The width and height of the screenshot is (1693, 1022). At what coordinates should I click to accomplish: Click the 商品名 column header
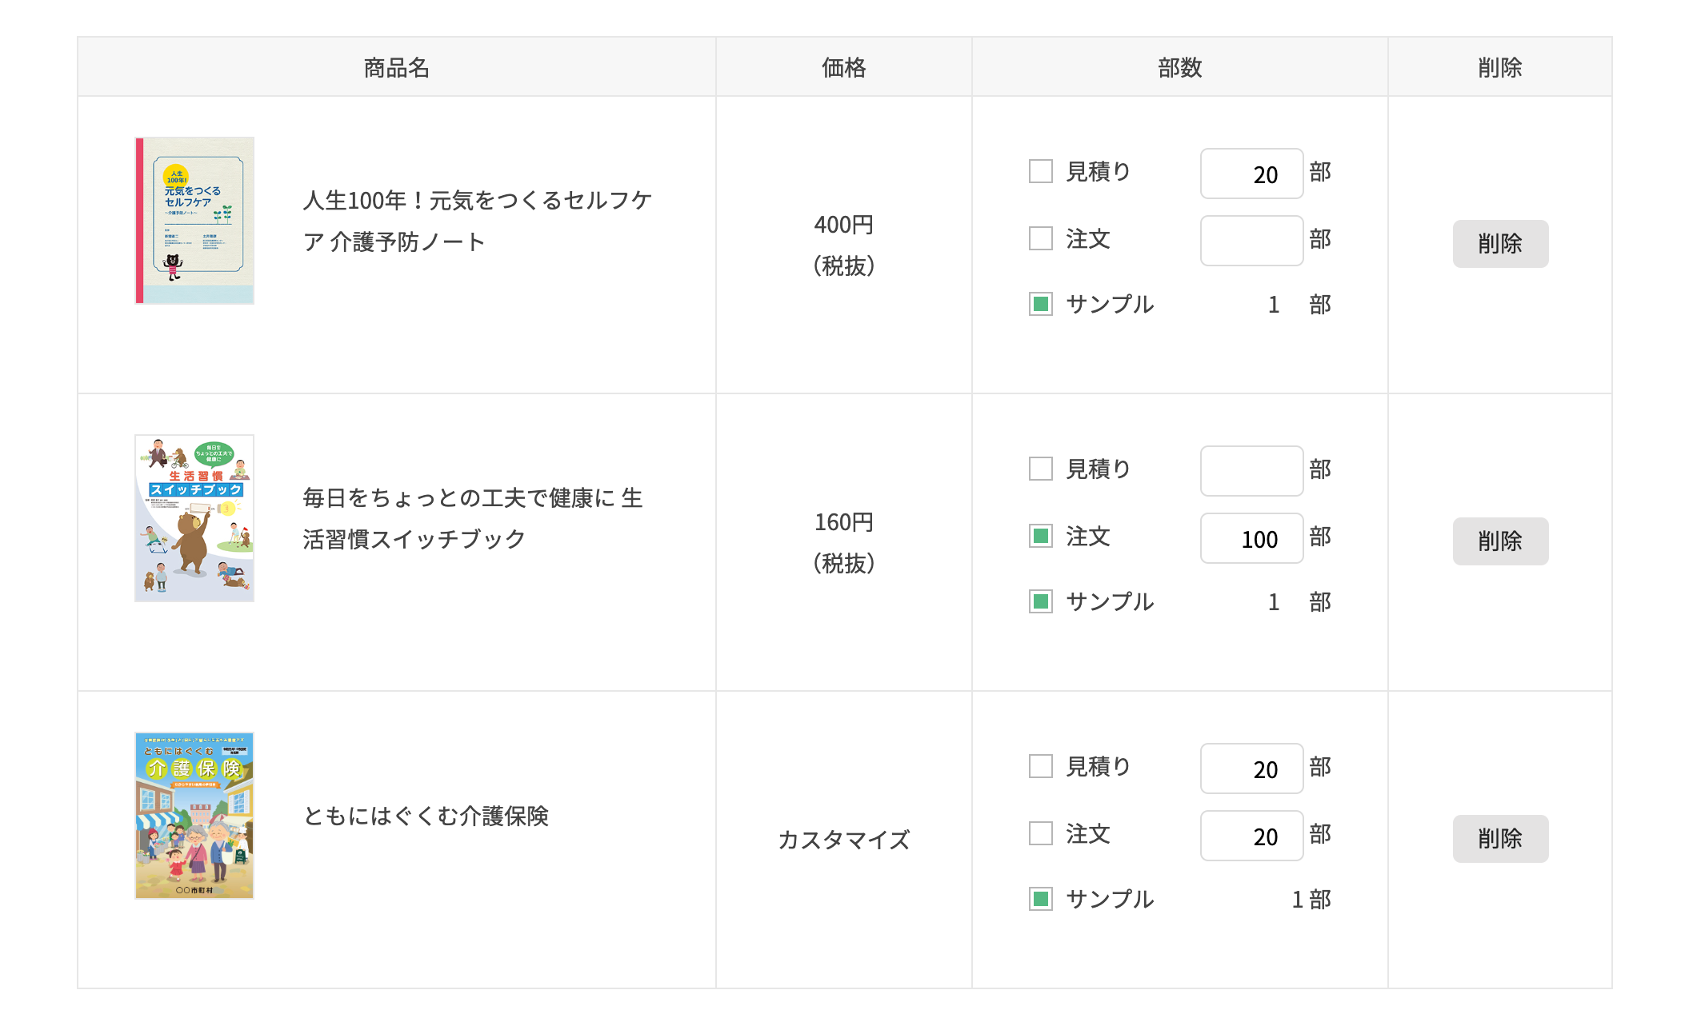(397, 67)
